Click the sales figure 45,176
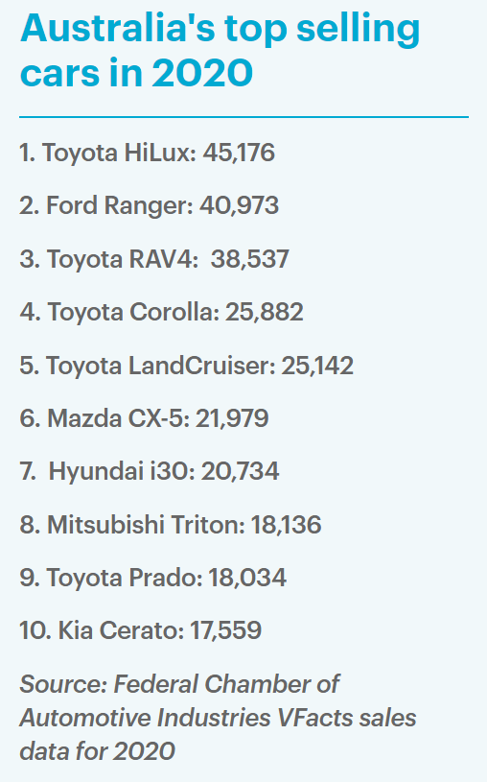The width and height of the screenshot is (487, 782). coord(239,153)
